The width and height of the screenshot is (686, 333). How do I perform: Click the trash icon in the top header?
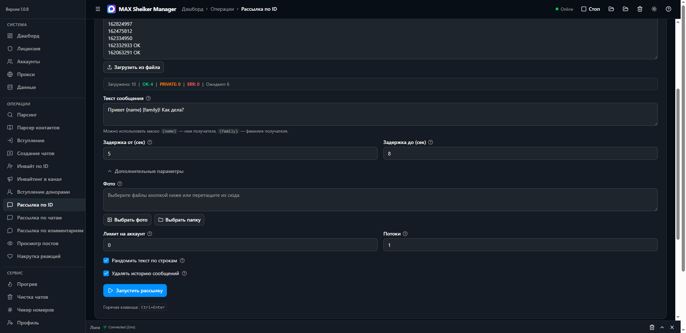(640, 9)
